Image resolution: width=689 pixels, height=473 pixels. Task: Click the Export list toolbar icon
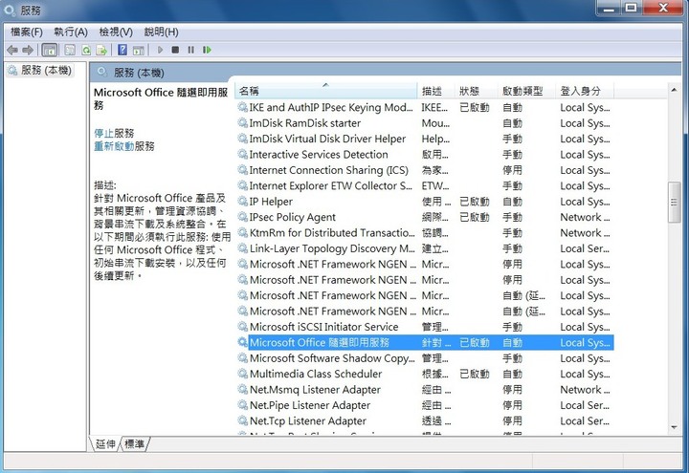101,50
